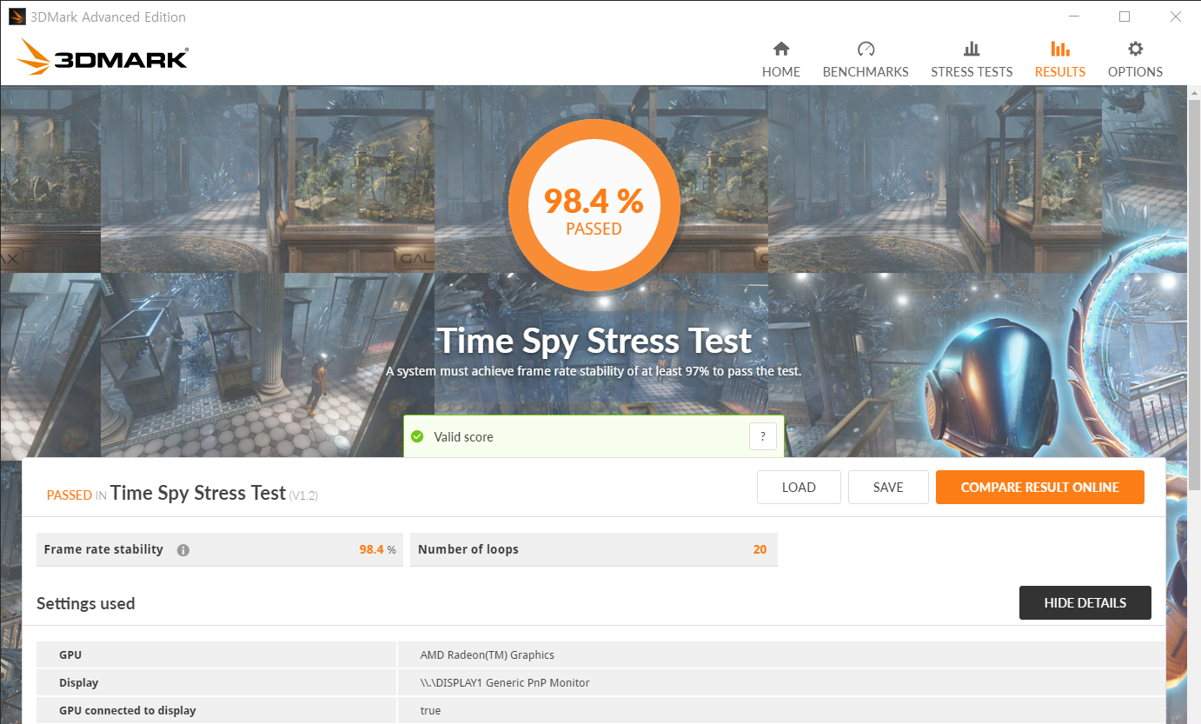Click the Display row label
This screenshot has height=724, width=1201.
coord(79,683)
